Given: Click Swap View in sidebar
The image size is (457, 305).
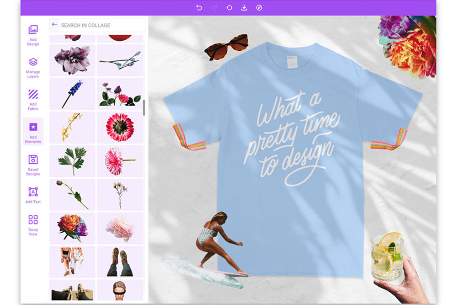Looking at the screenshot, I should click(33, 225).
